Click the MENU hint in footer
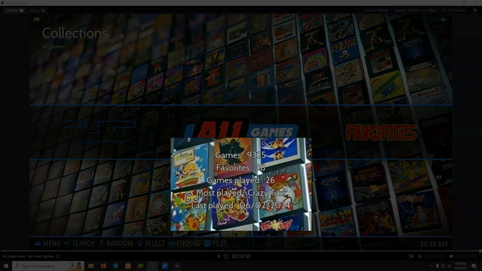 click(47, 244)
